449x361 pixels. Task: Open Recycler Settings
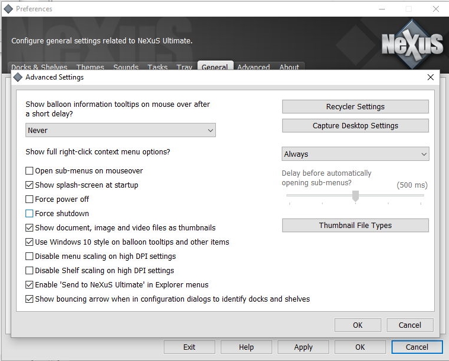(x=355, y=107)
